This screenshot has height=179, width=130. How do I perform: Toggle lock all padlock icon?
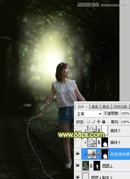pyautogui.click(x=103, y=122)
